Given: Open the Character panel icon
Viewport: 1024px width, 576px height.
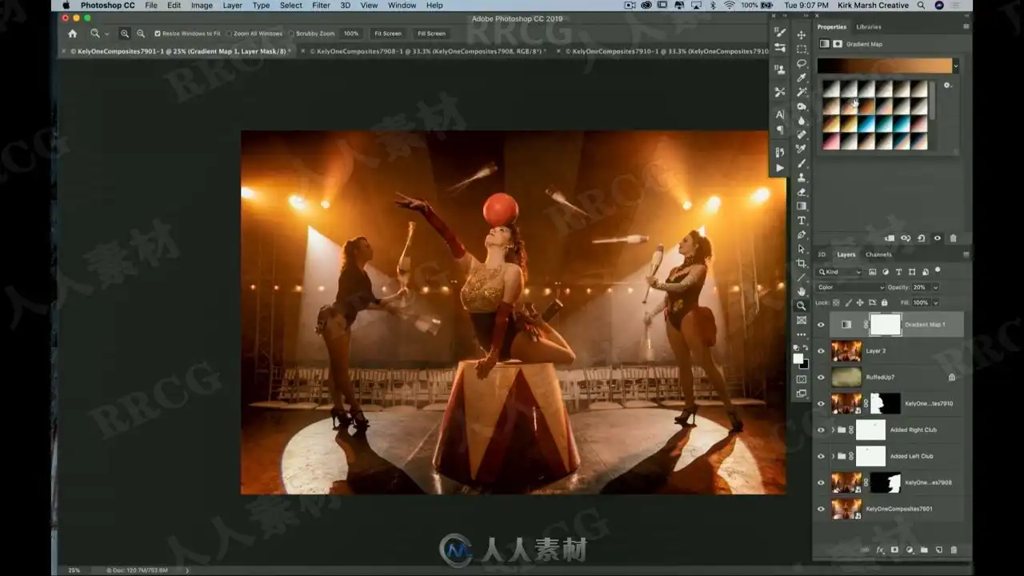Looking at the screenshot, I should pyautogui.click(x=780, y=114).
